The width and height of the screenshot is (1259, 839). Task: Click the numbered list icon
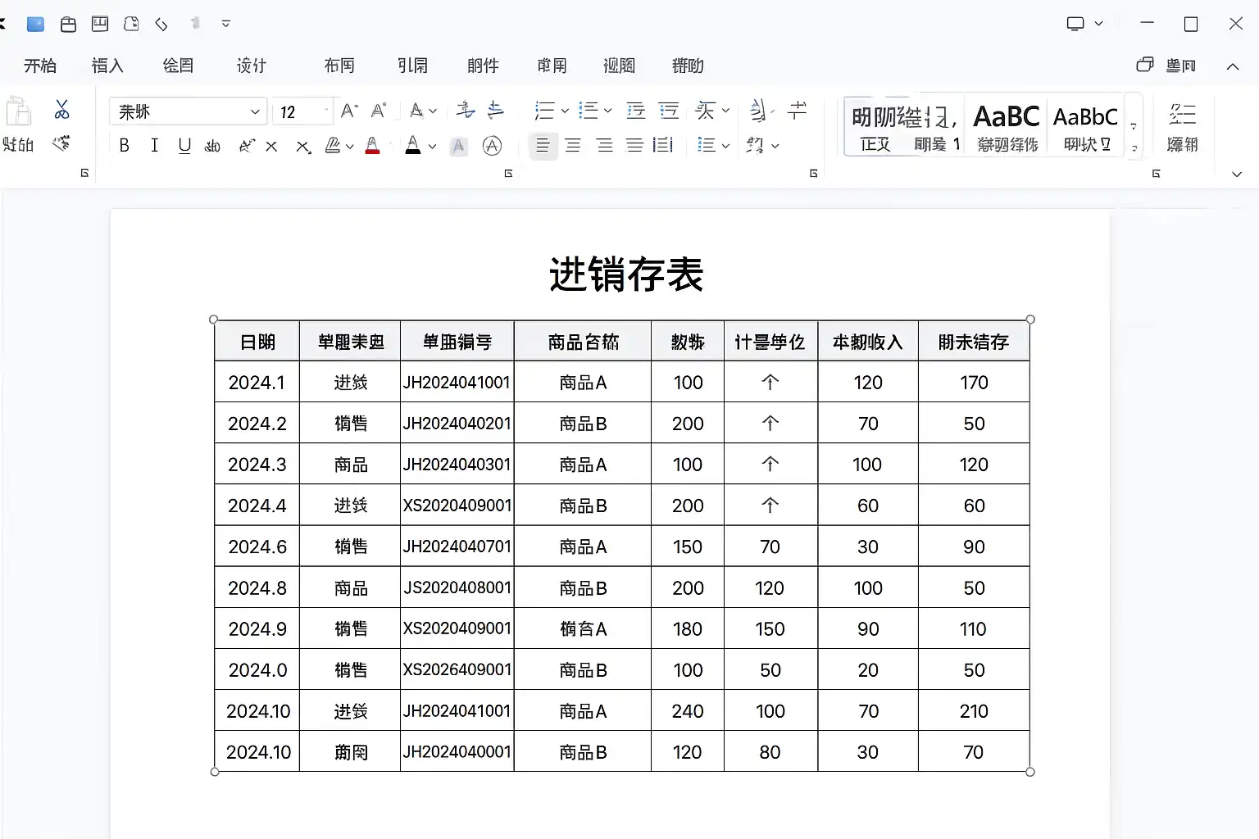(588, 111)
